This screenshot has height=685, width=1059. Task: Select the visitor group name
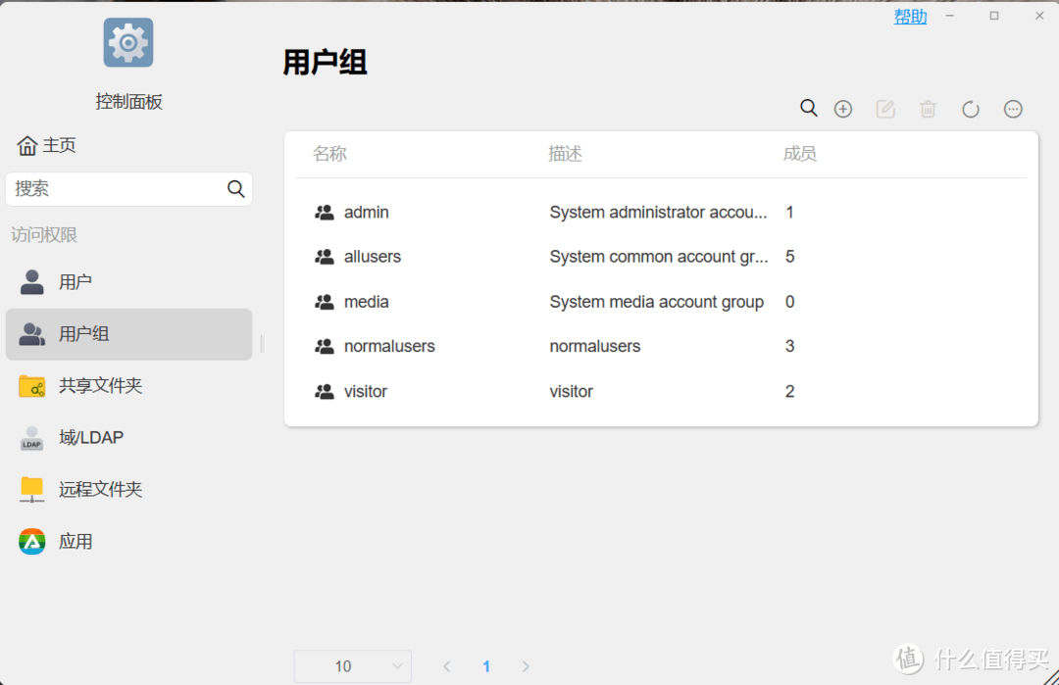366,391
